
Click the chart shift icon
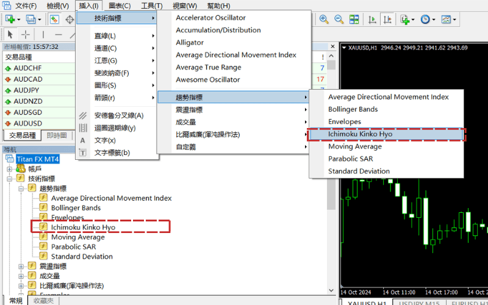point(387,20)
